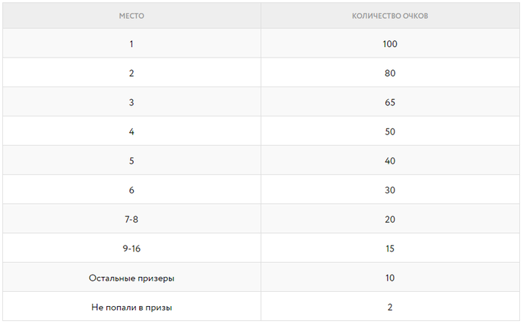Click the 50 points cell
Viewport: 523px width, 324px height.
[x=389, y=131]
